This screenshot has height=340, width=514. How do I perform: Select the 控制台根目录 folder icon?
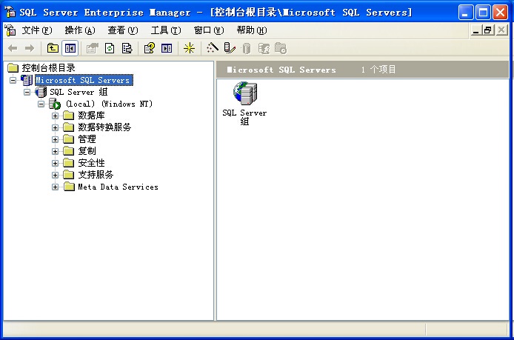pos(13,68)
